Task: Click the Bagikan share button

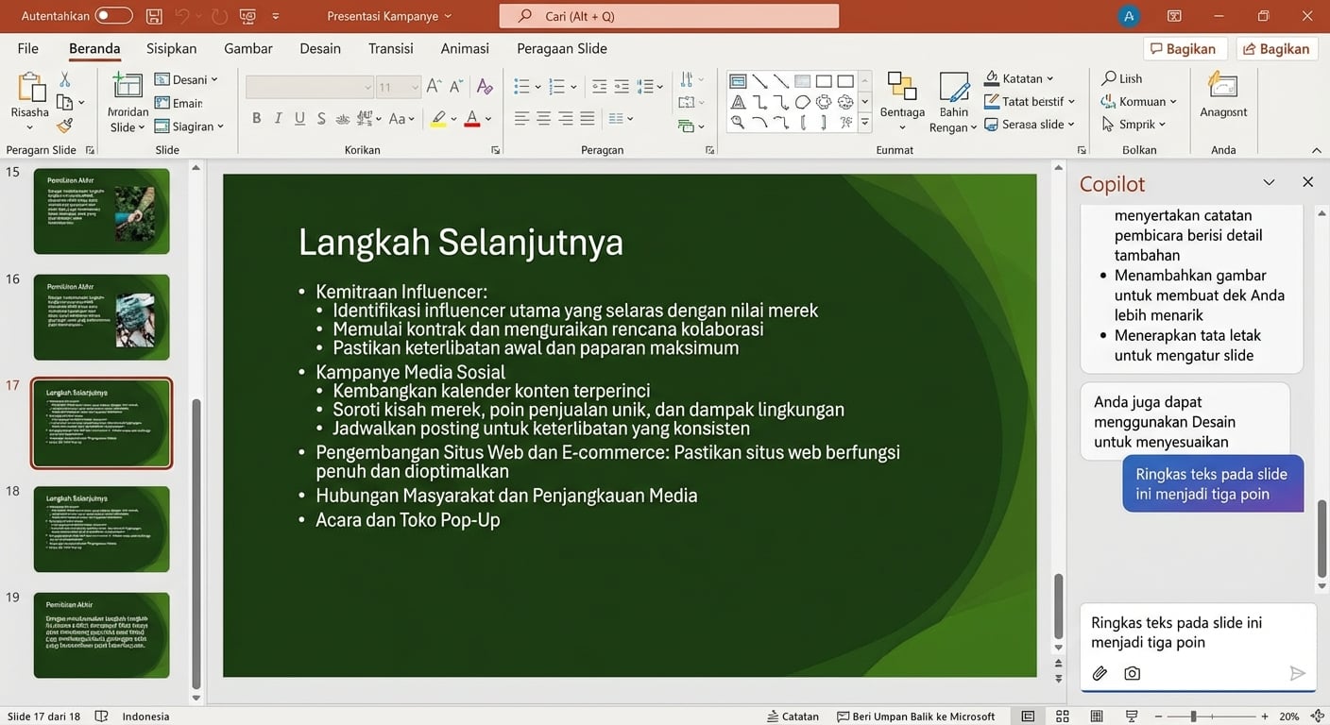Action: pyautogui.click(x=1276, y=48)
